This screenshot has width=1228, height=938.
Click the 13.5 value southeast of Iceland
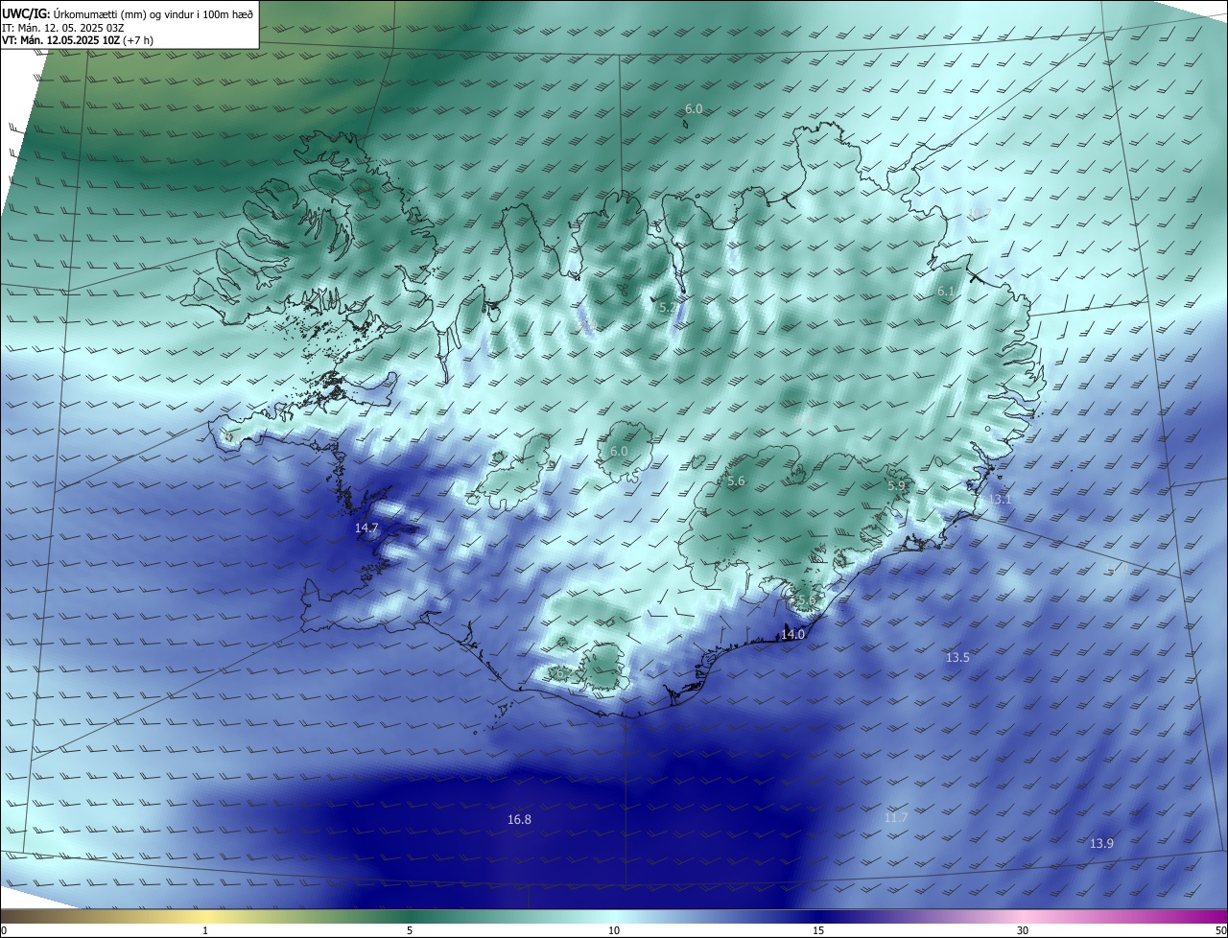(x=957, y=657)
